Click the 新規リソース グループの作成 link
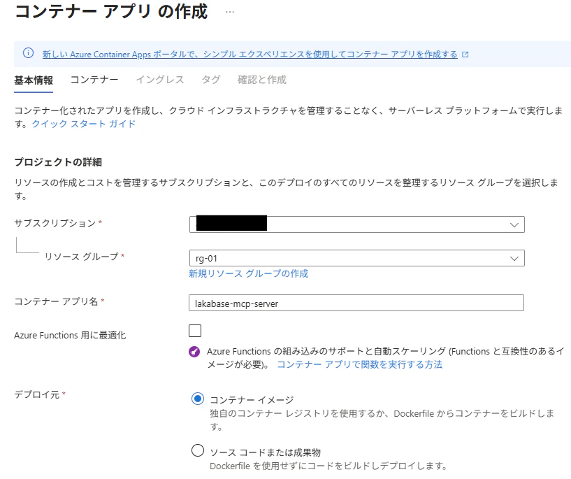 point(248,273)
